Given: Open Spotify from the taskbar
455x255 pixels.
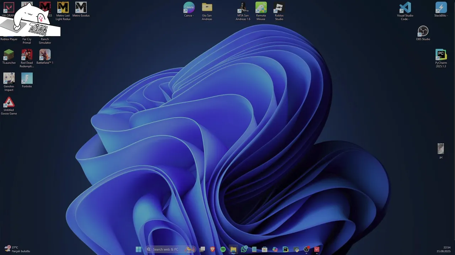Looking at the screenshot, I should 223,249.
